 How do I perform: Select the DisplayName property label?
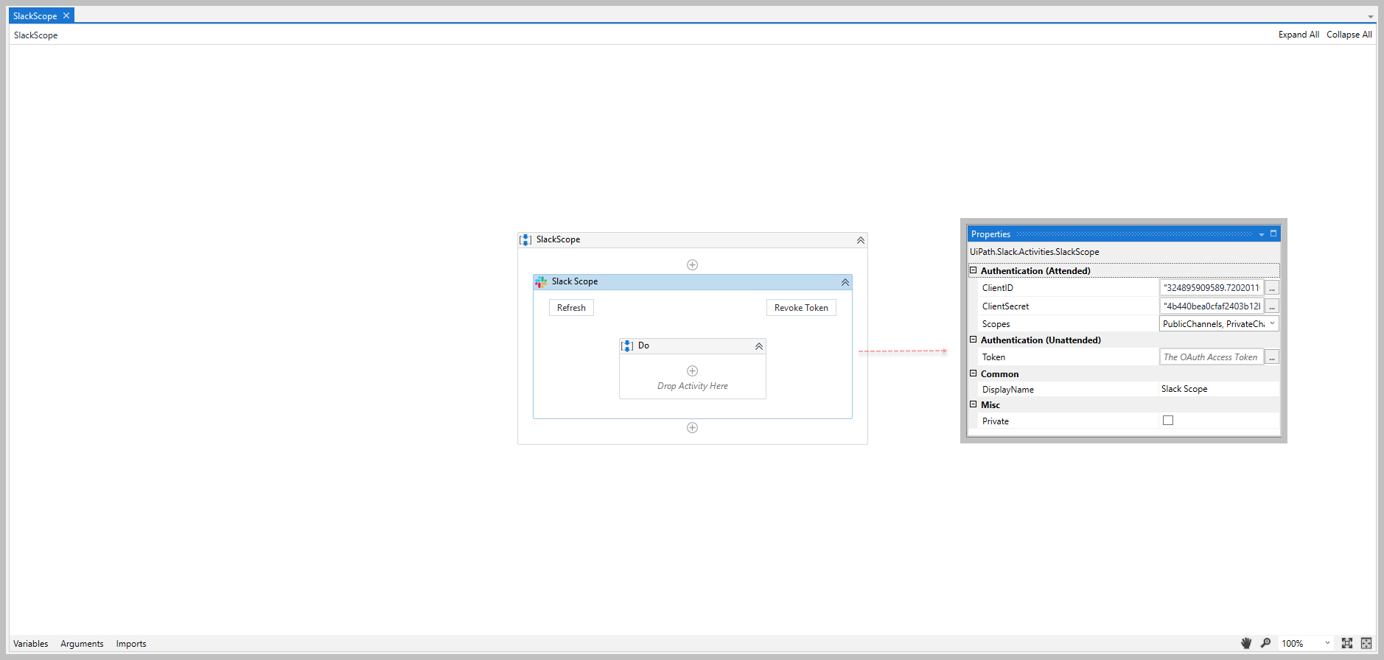point(1007,390)
